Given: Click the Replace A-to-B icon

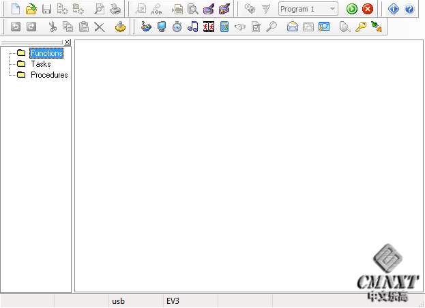Looking at the screenshot, I should [x=157, y=9].
